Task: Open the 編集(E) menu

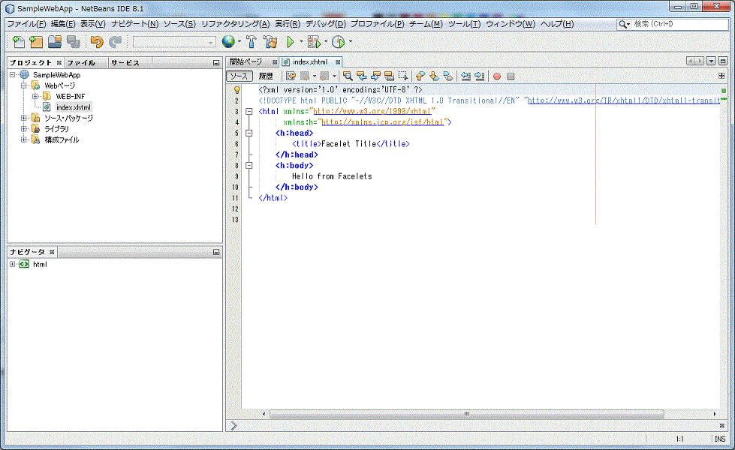Action: coord(63,24)
